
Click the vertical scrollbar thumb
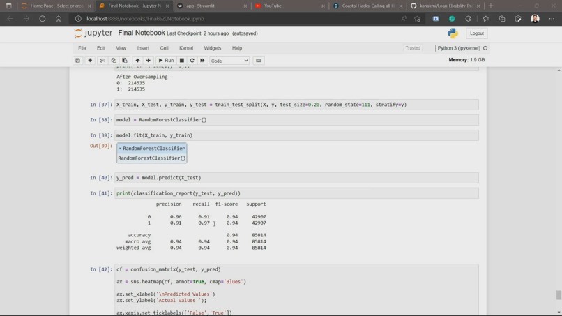click(x=559, y=295)
